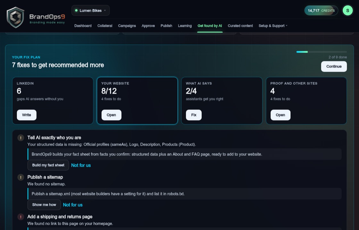Image resolution: width=359 pixels, height=230 pixels.
Task: Click the warning icon beside Tell AI exactly who you are
Action: click(21, 138)
